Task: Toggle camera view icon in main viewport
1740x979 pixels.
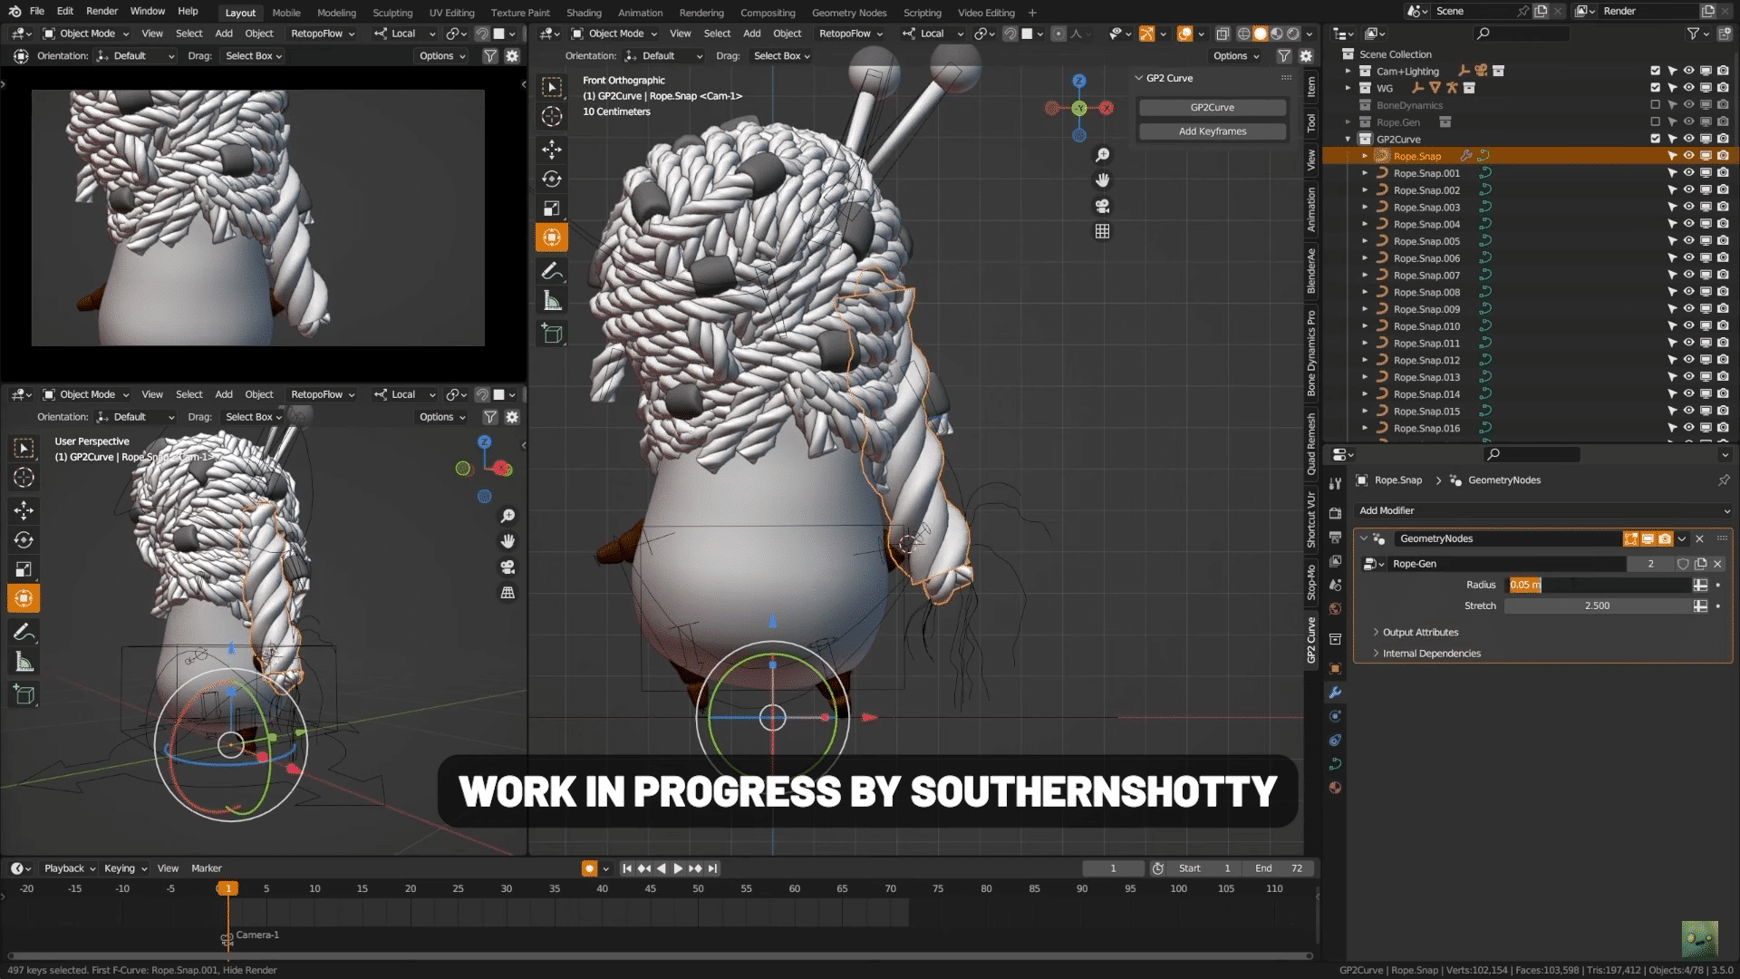Action: pyautogui.click(x=1102, y=206)
